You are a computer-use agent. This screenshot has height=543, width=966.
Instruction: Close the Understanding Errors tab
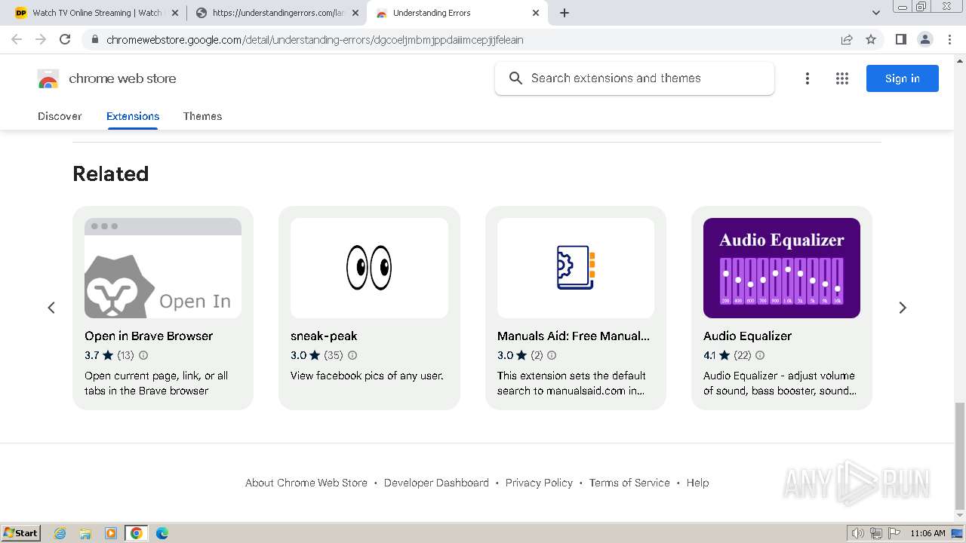click(536, 13)
